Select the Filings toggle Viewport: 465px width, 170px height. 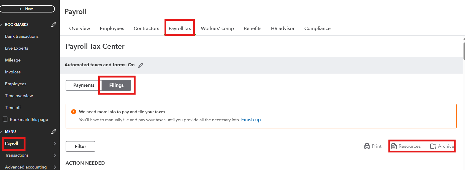click(x=116, y=85)
